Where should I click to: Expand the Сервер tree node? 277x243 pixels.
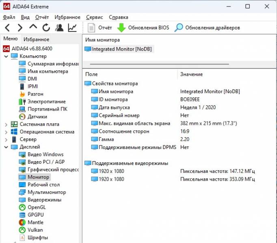[6, 140]
